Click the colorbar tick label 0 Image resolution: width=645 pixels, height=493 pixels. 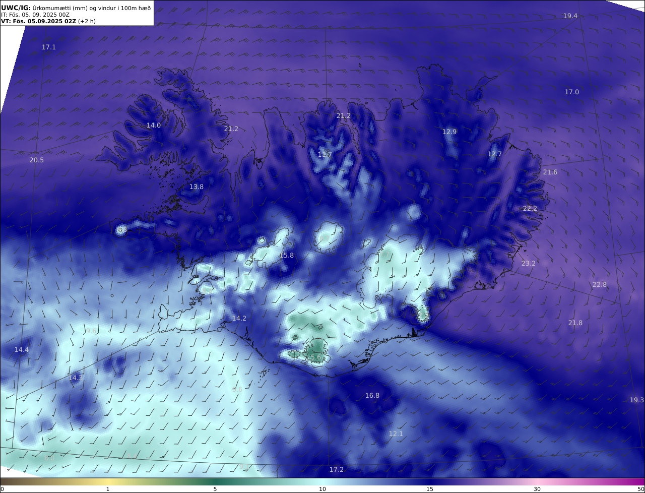click(x=2, y=489)
